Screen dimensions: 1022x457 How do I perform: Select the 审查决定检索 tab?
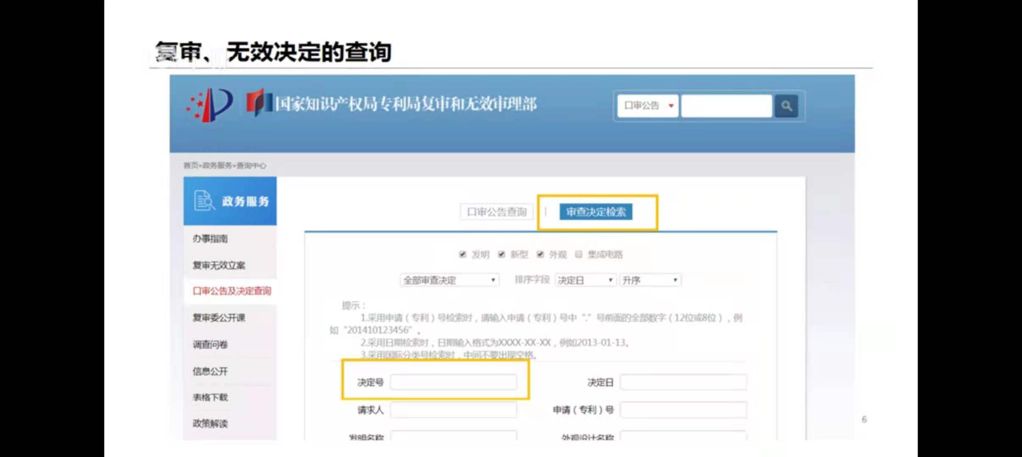tap(595, 212)
